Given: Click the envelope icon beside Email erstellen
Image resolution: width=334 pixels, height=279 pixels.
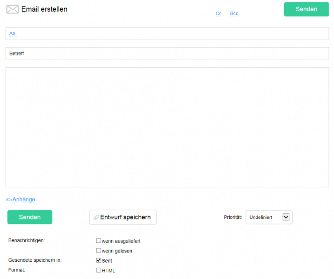Looking at the screenshot, I should (x=13, y=9).
